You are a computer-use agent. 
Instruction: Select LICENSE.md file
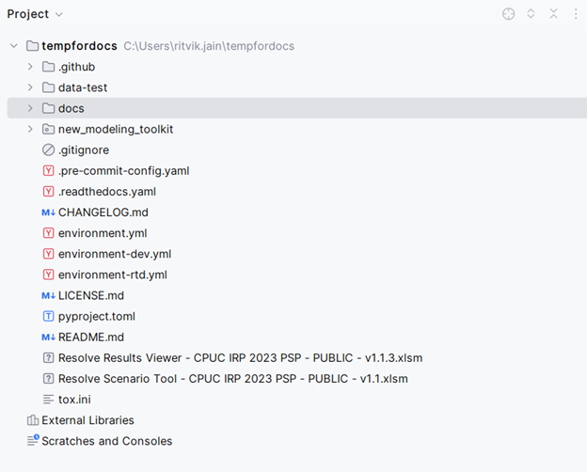point(91,295)
